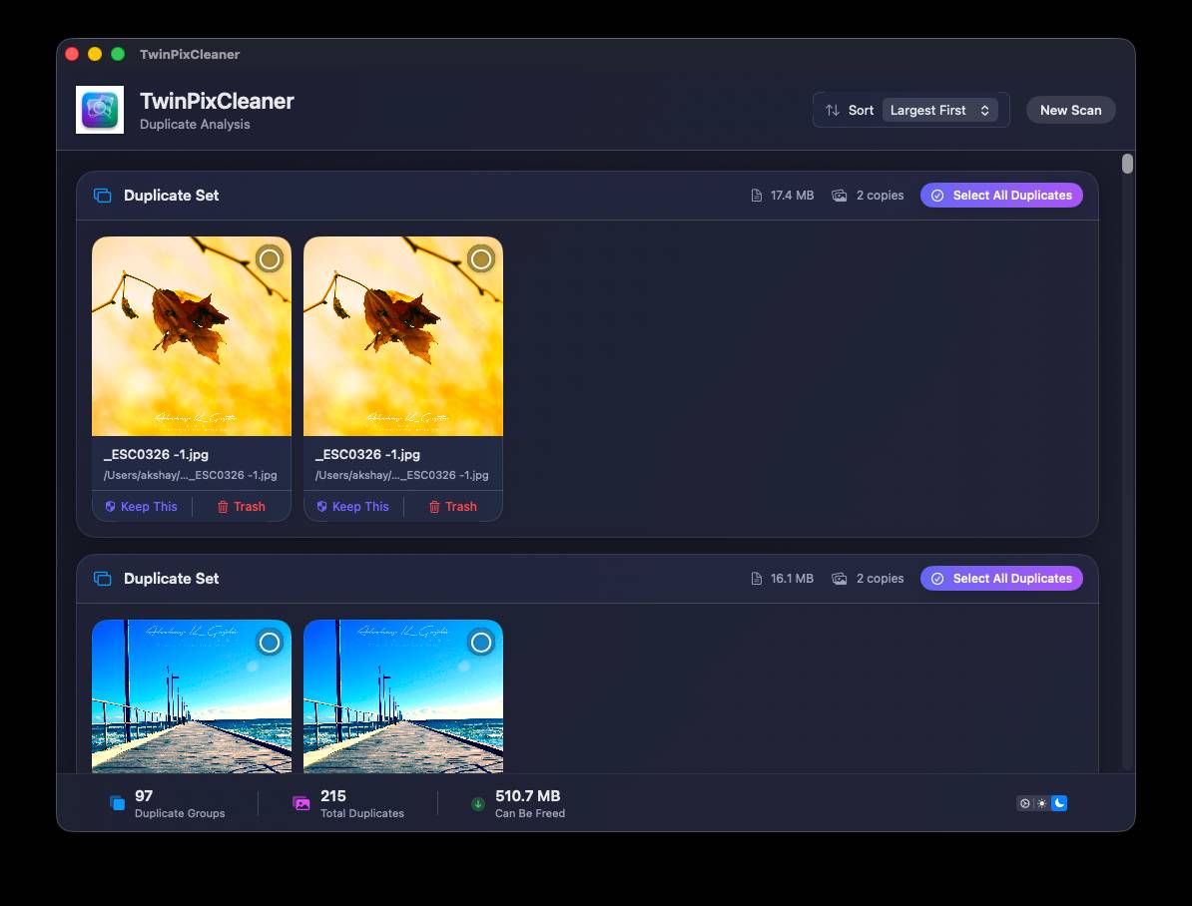
Task: Click the copies icon next to 17.4 MB set
Action: (840, 196)
